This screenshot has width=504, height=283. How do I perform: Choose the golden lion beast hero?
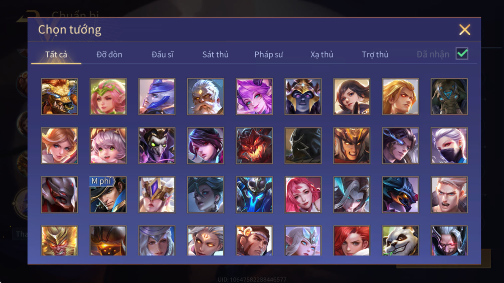click(x=60, y=97)
